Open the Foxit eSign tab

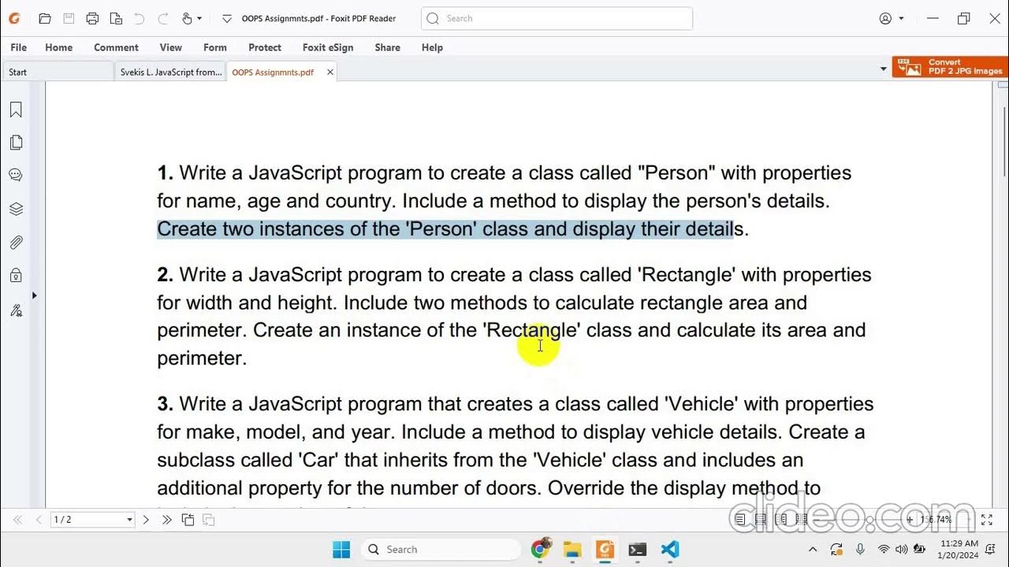pyautogui.click(x=328, y=47)
